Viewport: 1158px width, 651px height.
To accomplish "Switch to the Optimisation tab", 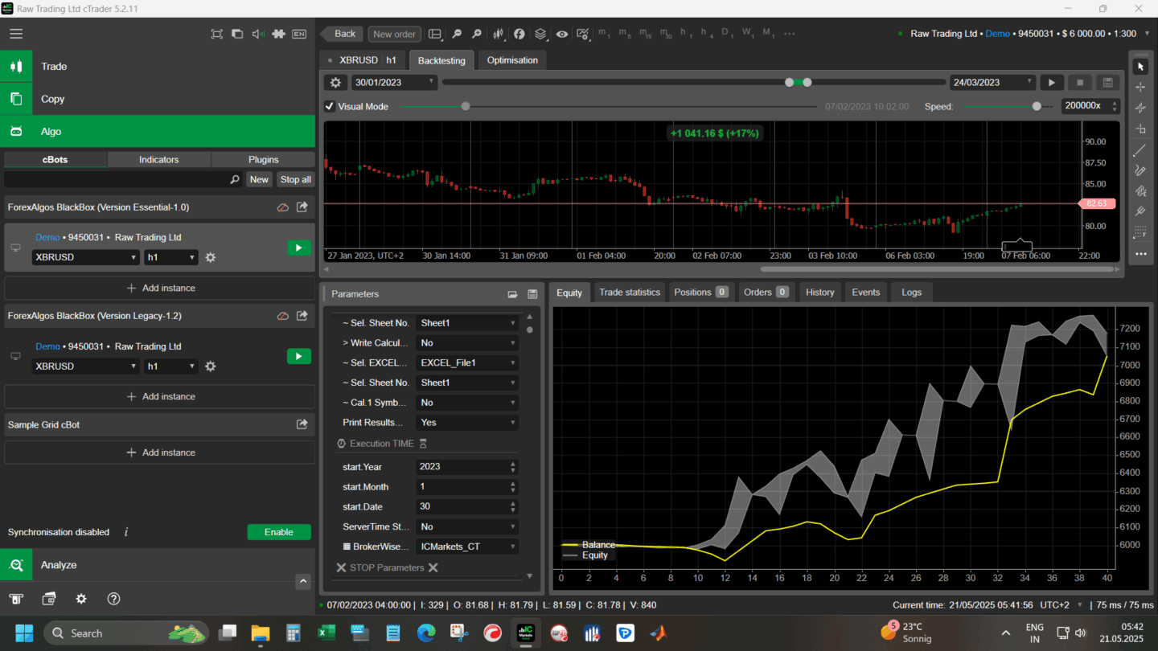I will tap(512, 60).
